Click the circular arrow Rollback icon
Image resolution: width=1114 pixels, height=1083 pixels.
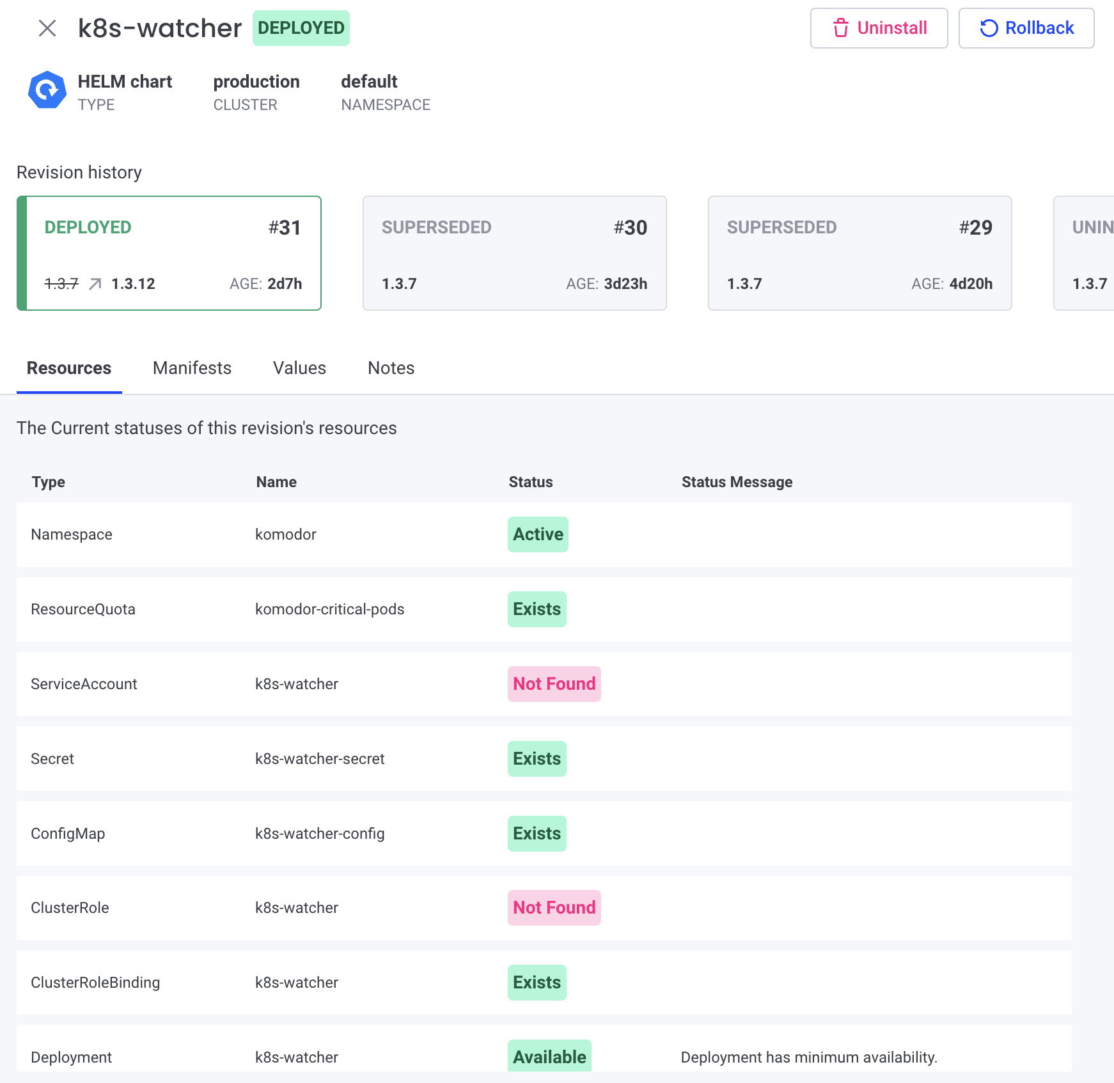click(989, 28)
